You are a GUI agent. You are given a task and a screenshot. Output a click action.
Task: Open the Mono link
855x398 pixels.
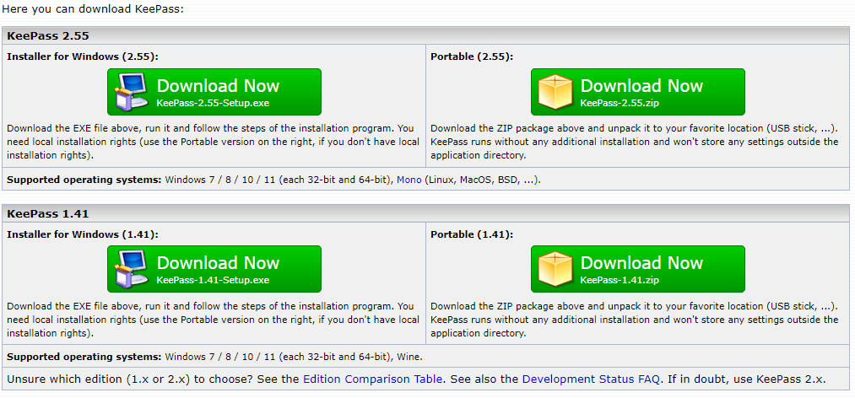(409, 180)
